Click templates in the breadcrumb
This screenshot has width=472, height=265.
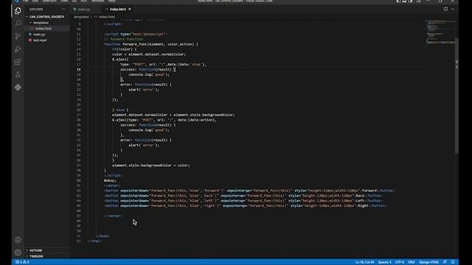81,17
